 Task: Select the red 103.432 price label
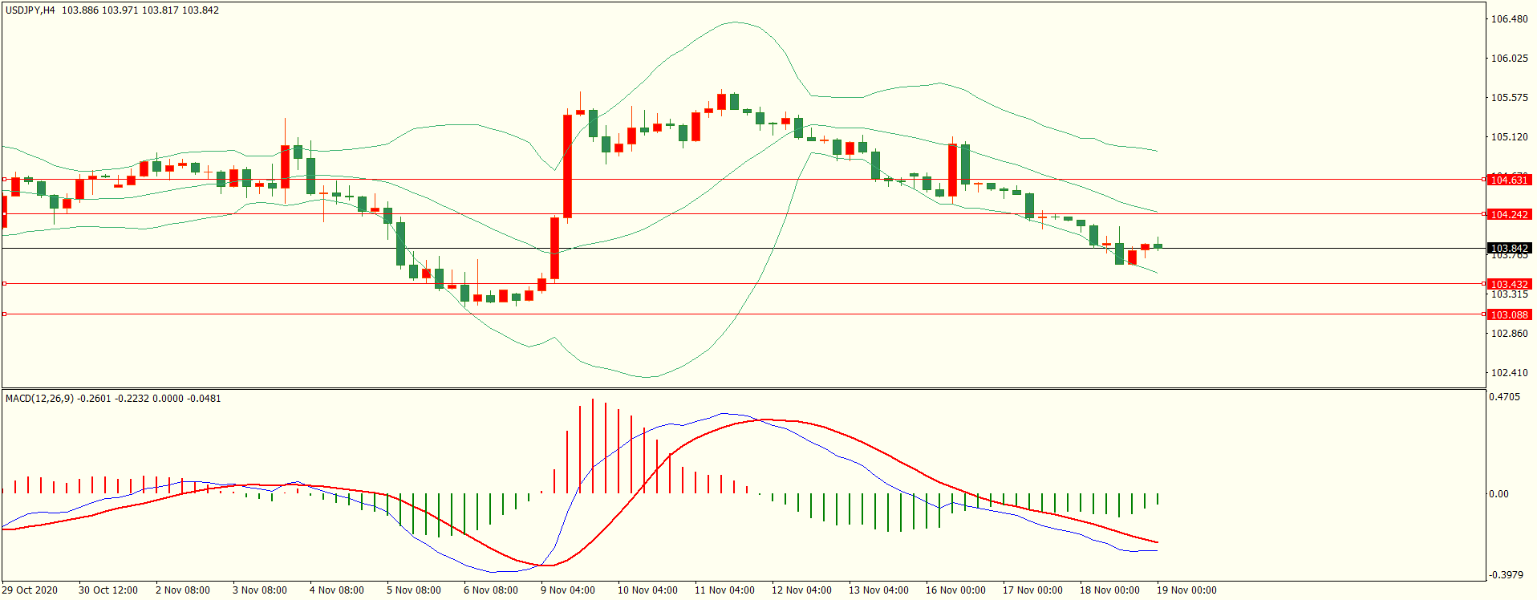(x=1509, y=285)
